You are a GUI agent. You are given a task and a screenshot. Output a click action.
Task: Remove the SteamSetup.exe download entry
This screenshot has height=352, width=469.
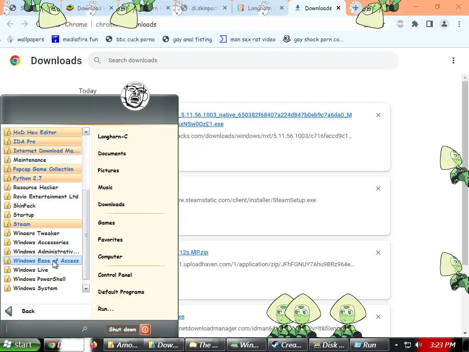click(378, 188)
